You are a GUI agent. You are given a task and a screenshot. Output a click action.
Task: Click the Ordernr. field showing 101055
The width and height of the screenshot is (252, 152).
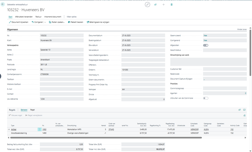point(143,70)
